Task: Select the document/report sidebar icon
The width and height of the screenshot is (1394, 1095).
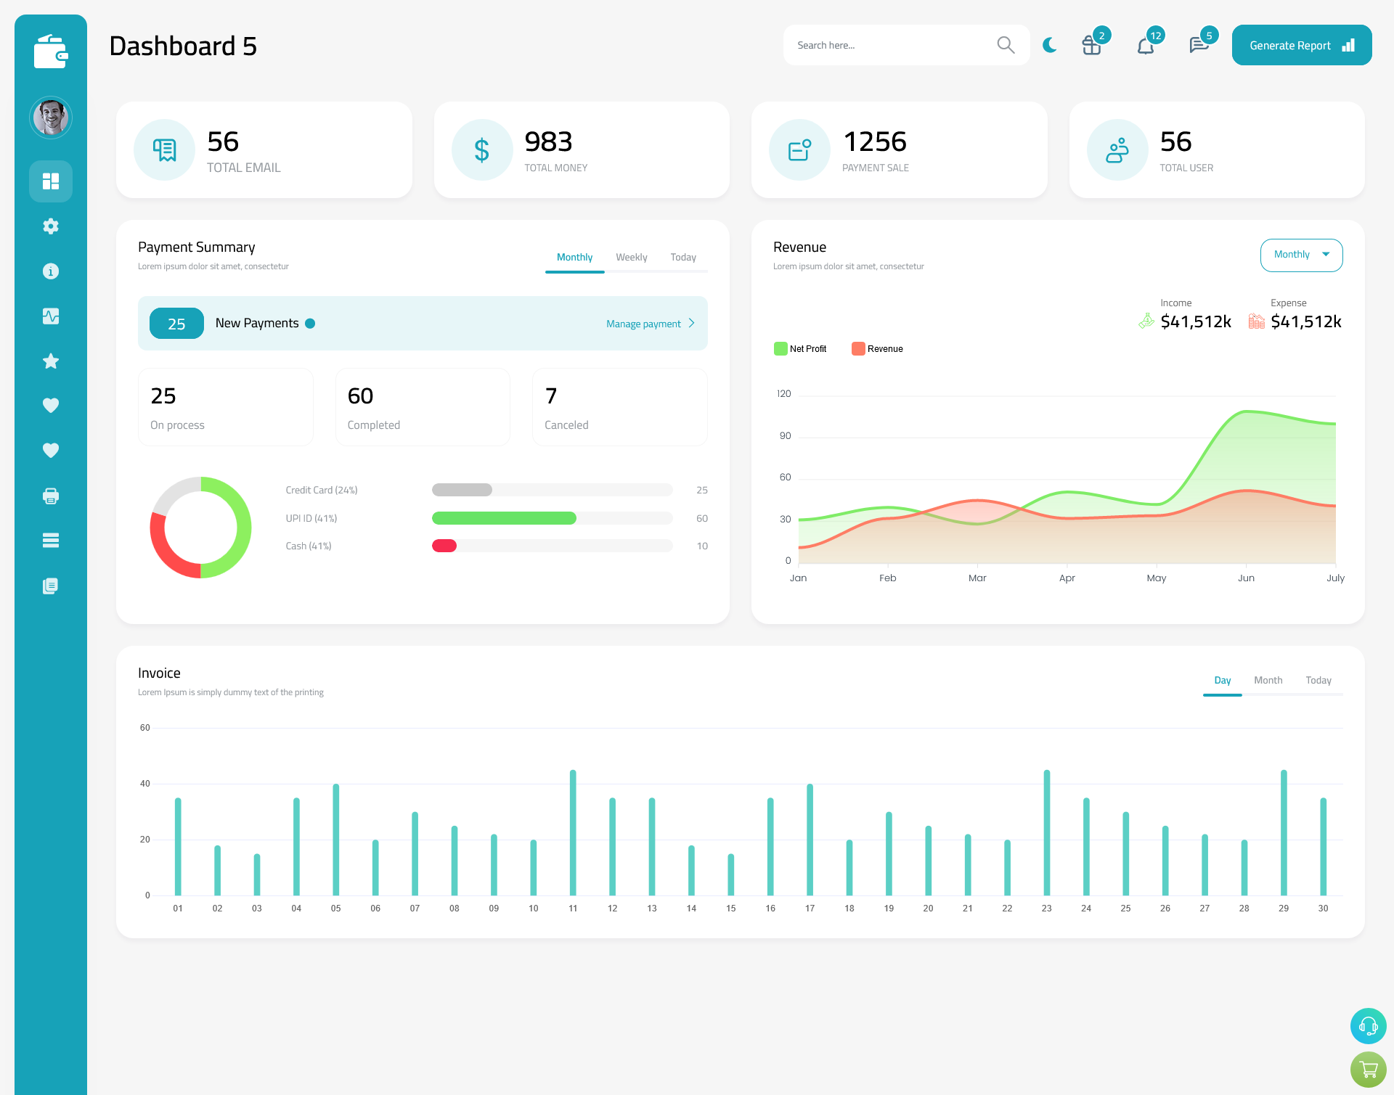Action: (50, 586)
